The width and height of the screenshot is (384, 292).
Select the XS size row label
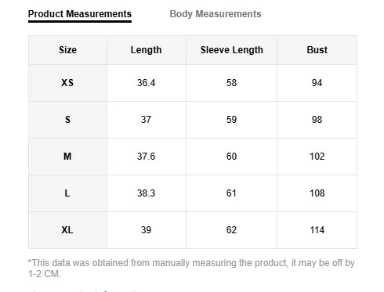67,83
